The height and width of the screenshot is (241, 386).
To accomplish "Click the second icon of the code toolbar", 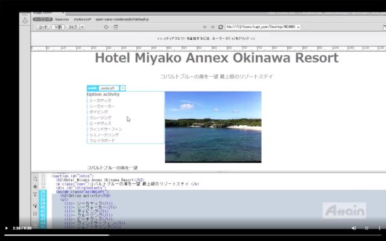I will pos(35,187).
